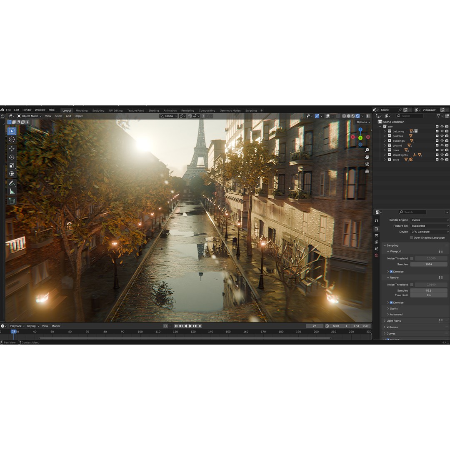This screenshot has height=450, width=450.
Task: Select the Rotate tool
Action: pyautogui.click(x=11, y=157)
